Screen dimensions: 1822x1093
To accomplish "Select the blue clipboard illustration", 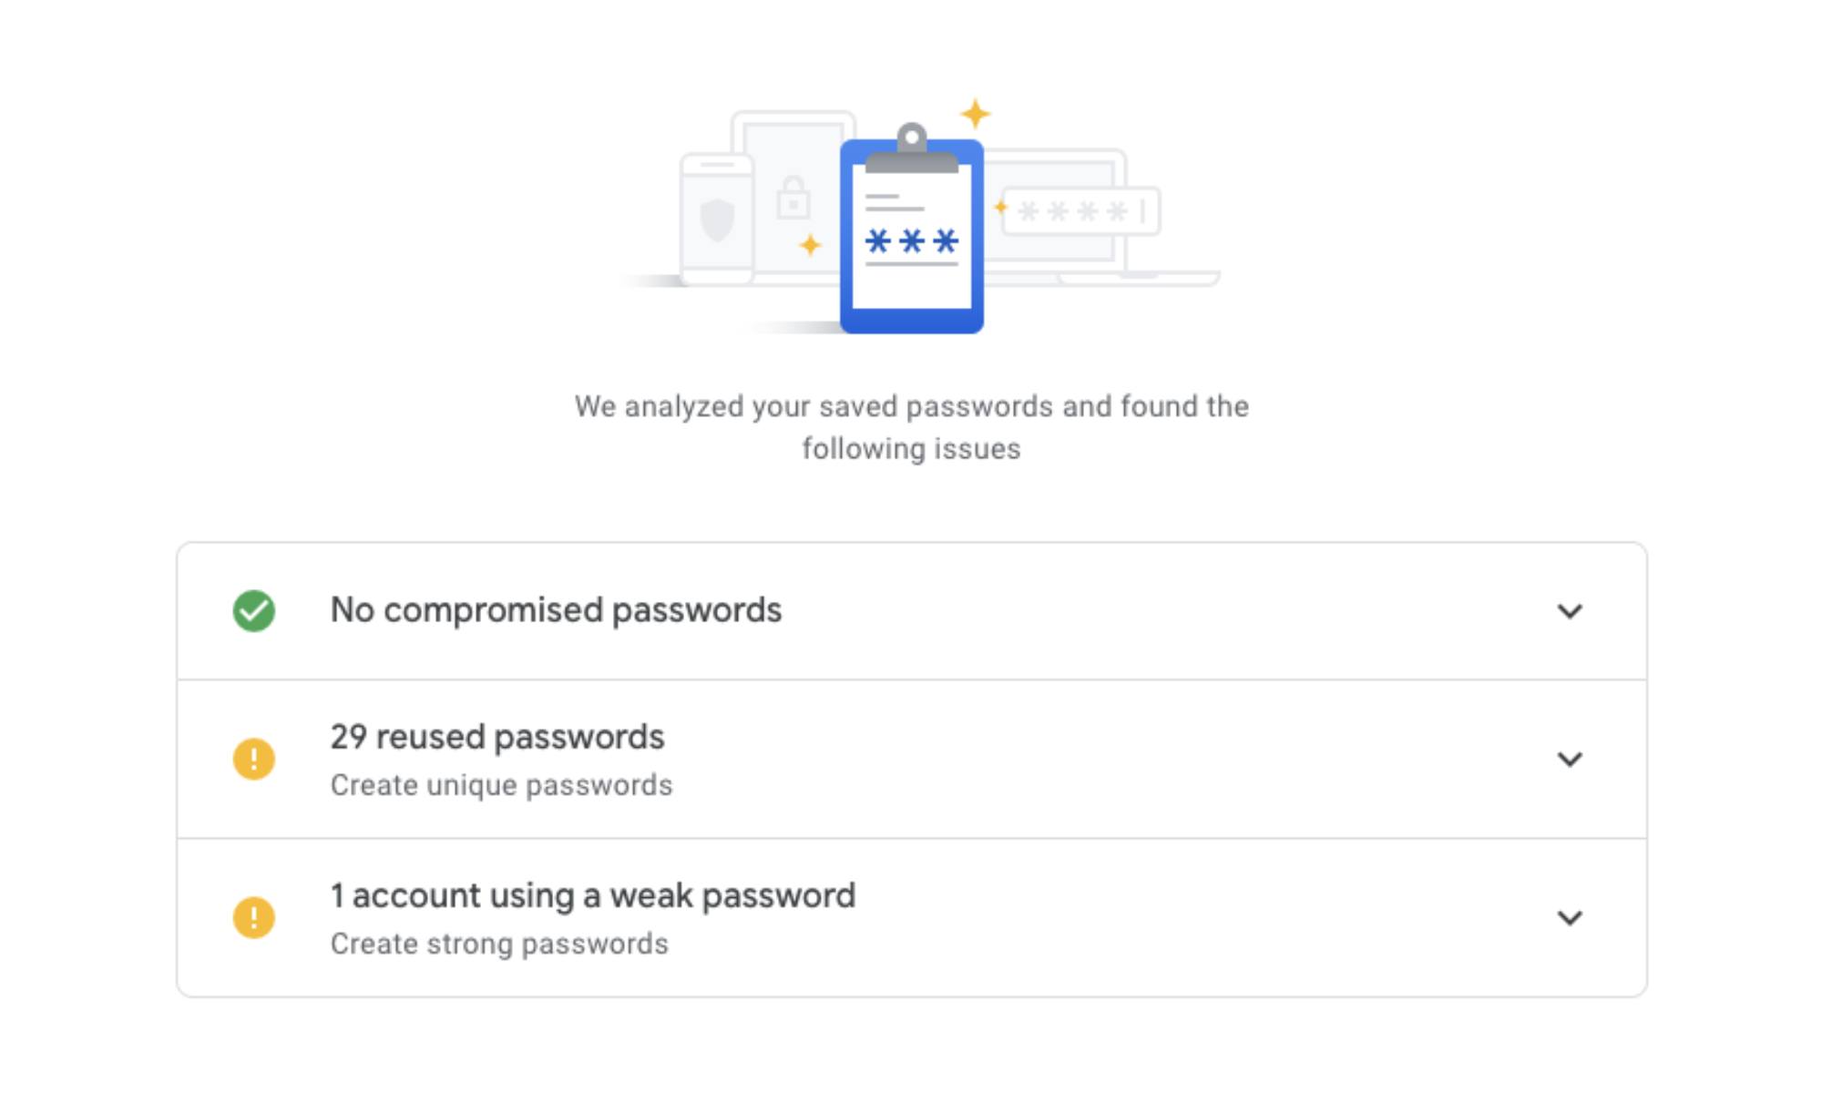I will pos(911,237).
